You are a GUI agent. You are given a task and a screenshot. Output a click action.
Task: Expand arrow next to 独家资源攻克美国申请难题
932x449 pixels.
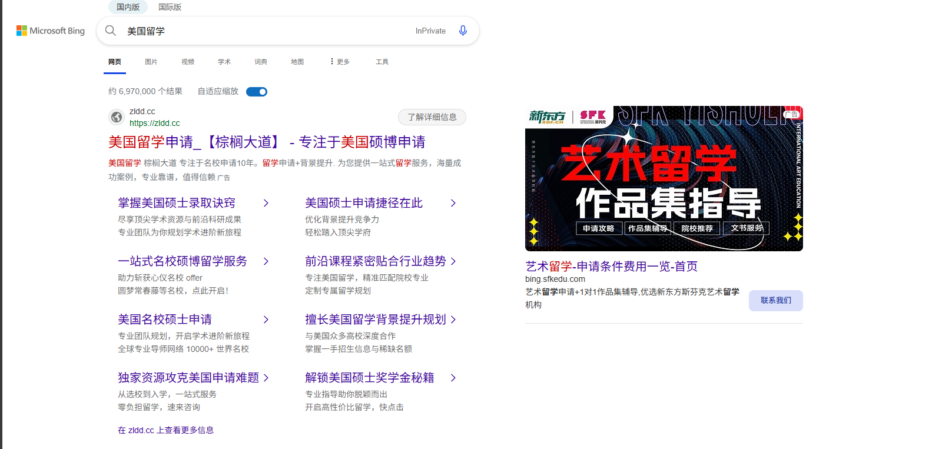tap(266, 378)
